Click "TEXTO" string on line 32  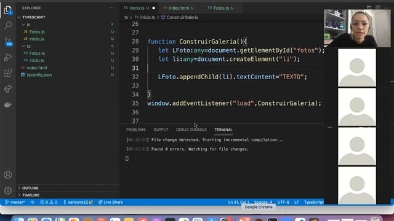coord(291,77)
